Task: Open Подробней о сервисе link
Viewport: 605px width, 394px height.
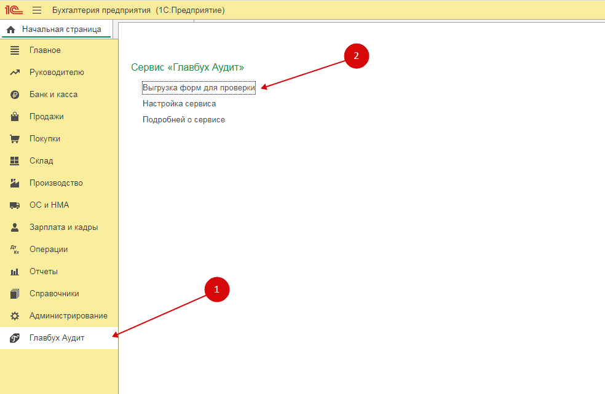Action: tap(184, 120)
